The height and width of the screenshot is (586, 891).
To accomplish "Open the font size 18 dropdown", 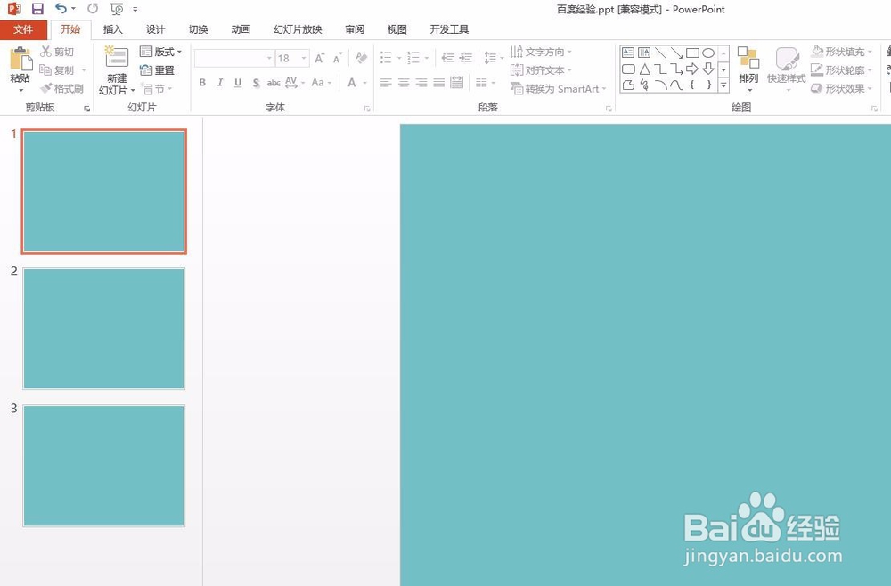I will [304, 58].
